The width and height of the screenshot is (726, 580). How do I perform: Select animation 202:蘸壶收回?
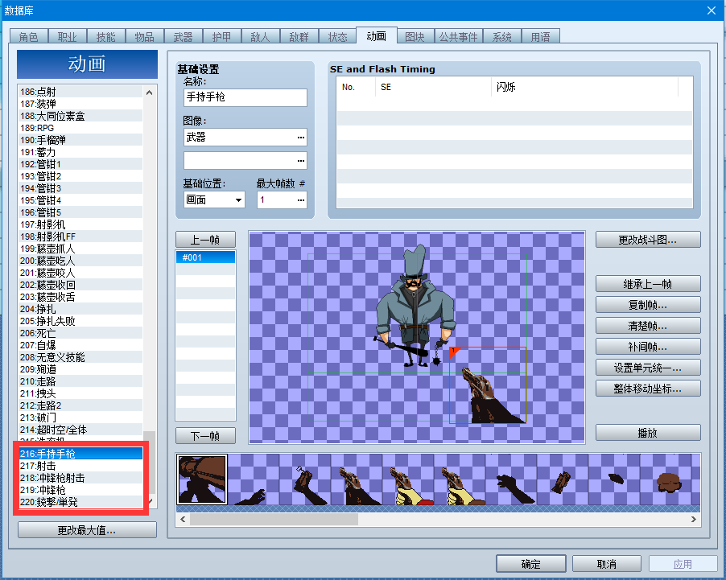coord(80,285)
